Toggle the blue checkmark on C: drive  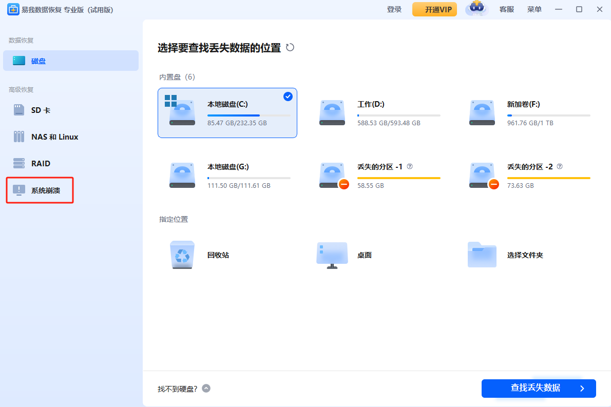pyautogui.click(x=288, y=96)
